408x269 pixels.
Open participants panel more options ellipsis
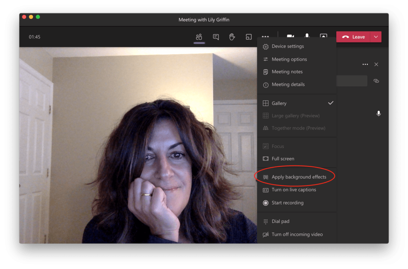(365, 64)
